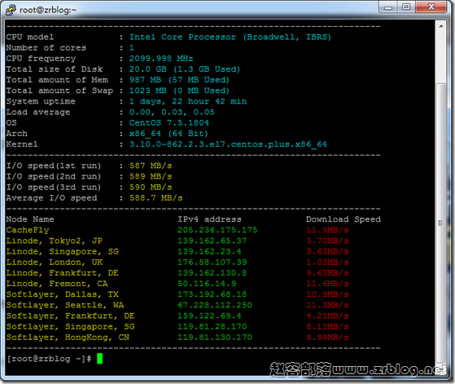The image size is (455, 384).
Task: Click the www.zrblog.net watermark
Action: pos(358,370)
